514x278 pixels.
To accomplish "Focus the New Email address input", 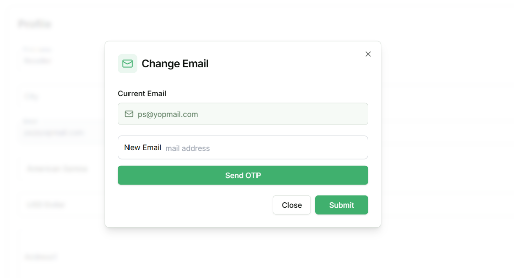I will [x=264, y=148].
